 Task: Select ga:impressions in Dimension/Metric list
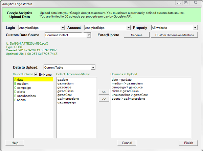69,99
